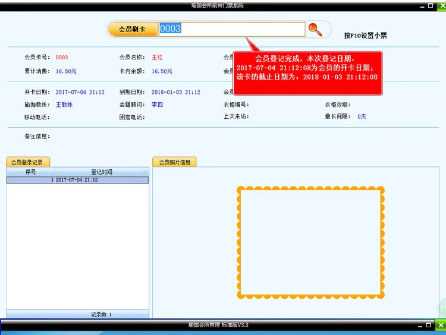446x335 pixels.
Task: Click the member name 王红
Action: point(157,58)
